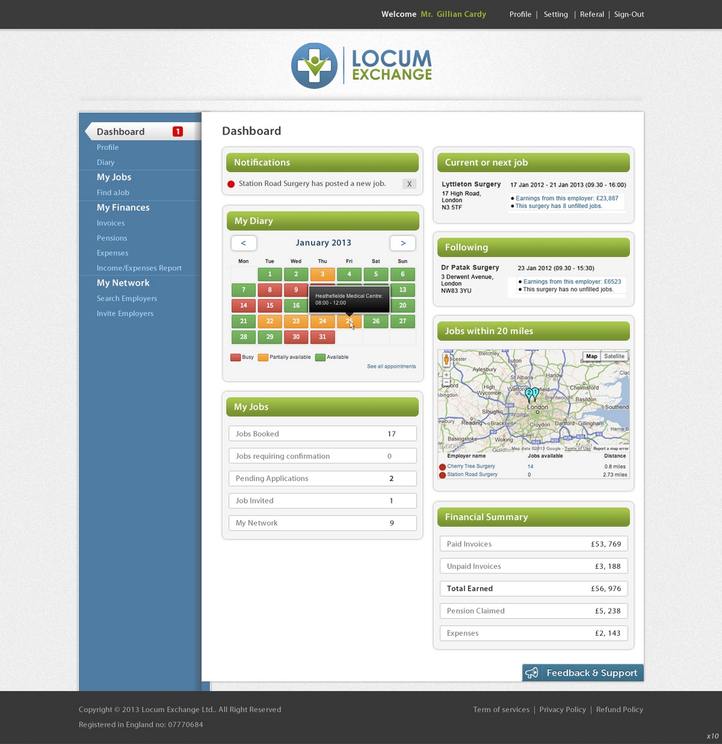
Task: Click red dot beside Station Road notification
Action: [x=231, y=184]
